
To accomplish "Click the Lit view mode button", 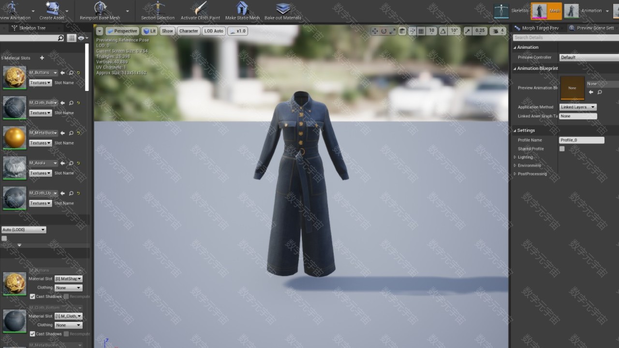I will coord(150,31).
